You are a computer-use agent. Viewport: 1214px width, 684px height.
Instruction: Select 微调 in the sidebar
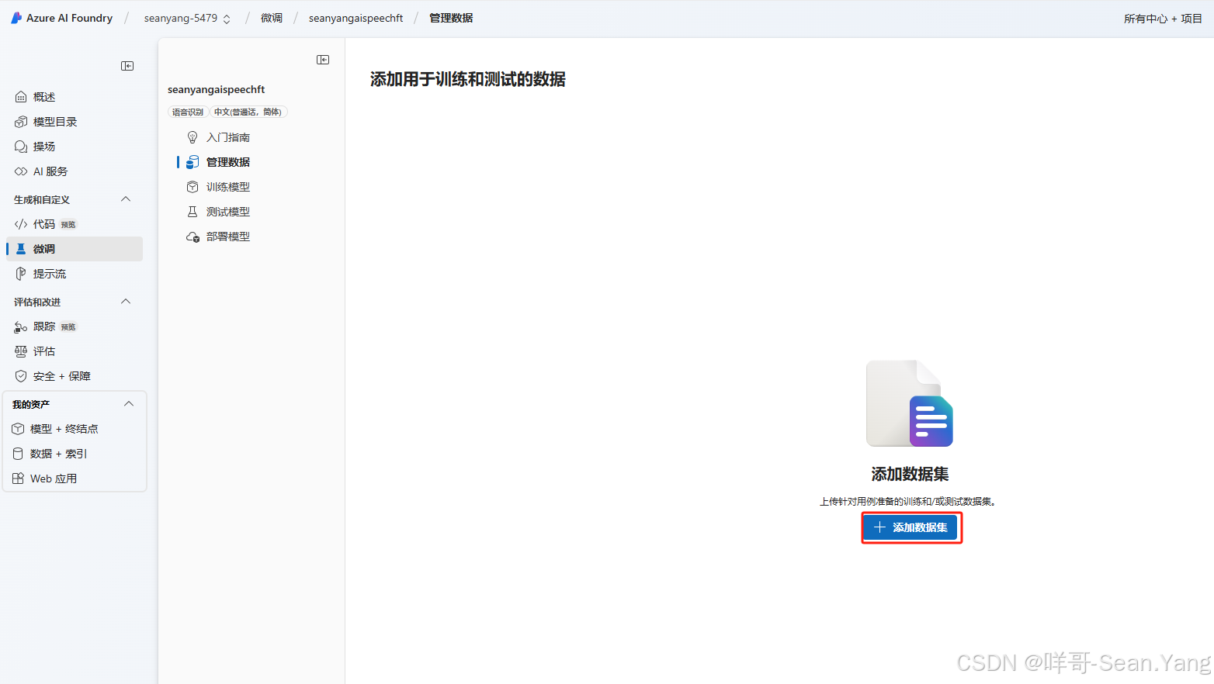[75, 249]
